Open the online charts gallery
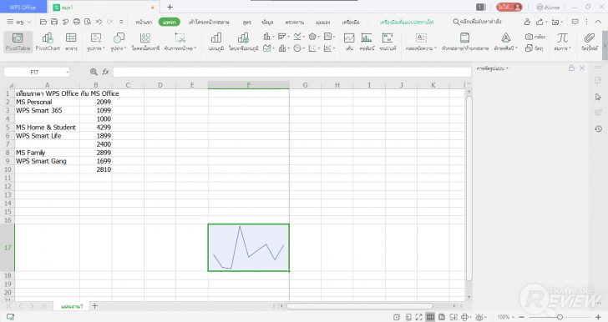Image resolution: width=608 pixels, height=322 pixels. pos(243,42)
